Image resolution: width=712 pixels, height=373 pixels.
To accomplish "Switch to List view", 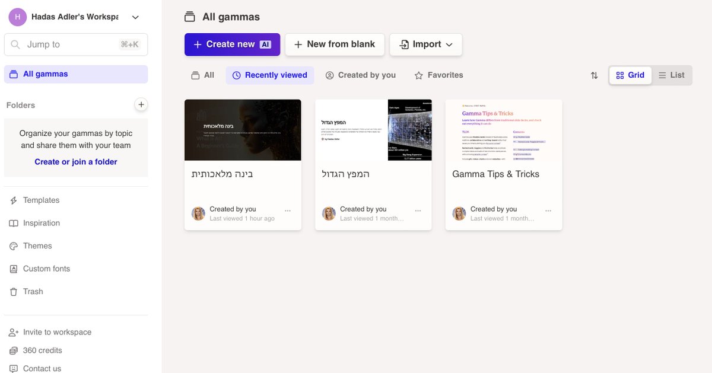I will 672,75.
